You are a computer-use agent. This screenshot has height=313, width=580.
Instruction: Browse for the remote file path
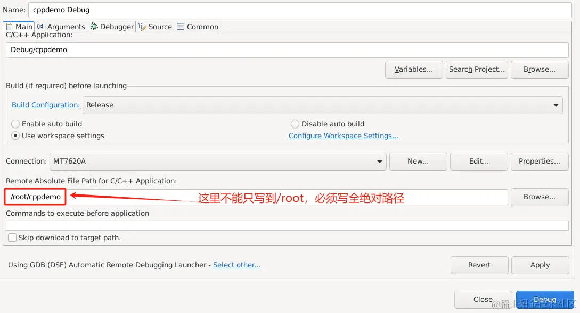click(x=540, y=197)
